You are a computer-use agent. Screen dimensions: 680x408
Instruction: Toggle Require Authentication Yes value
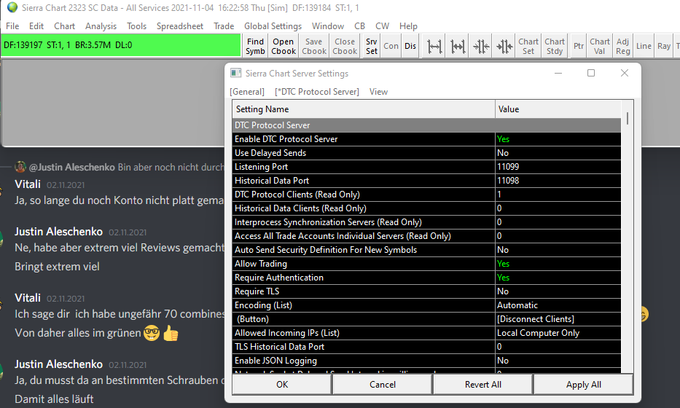tap(558, 278)
